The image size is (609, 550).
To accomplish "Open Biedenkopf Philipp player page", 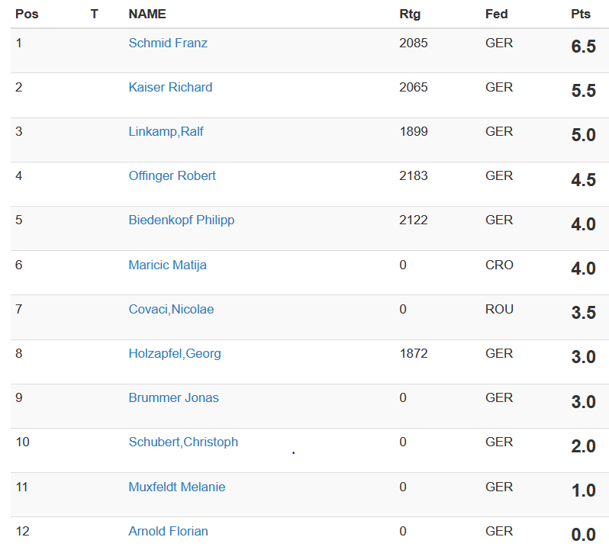I will [x=181, y=220].
